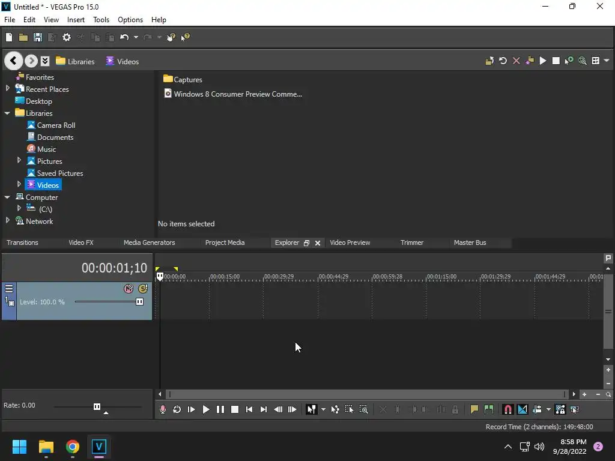Open the Insert menu
Image resolution: width=615 pixels, height=461 pixels.
76,20
